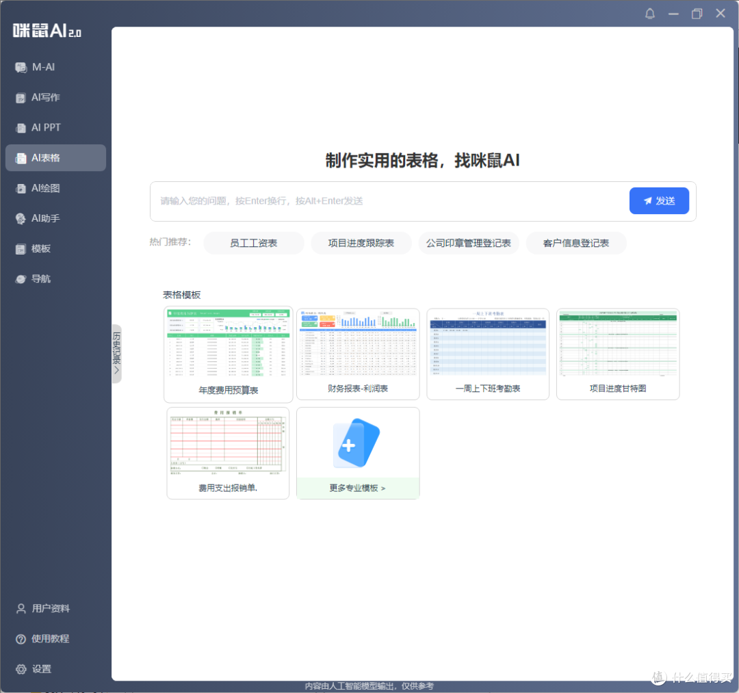Open the 一周上下班考勤表 template thumbnail
Image resolution: width=739 pixels, height=693 pixels.
[x=488, y=354]
